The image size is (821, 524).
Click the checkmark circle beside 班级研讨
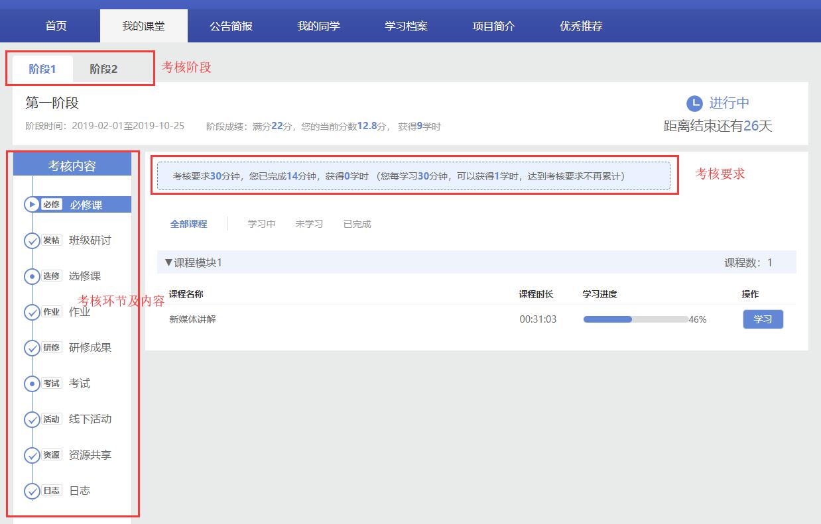click(x=32, y=240)
